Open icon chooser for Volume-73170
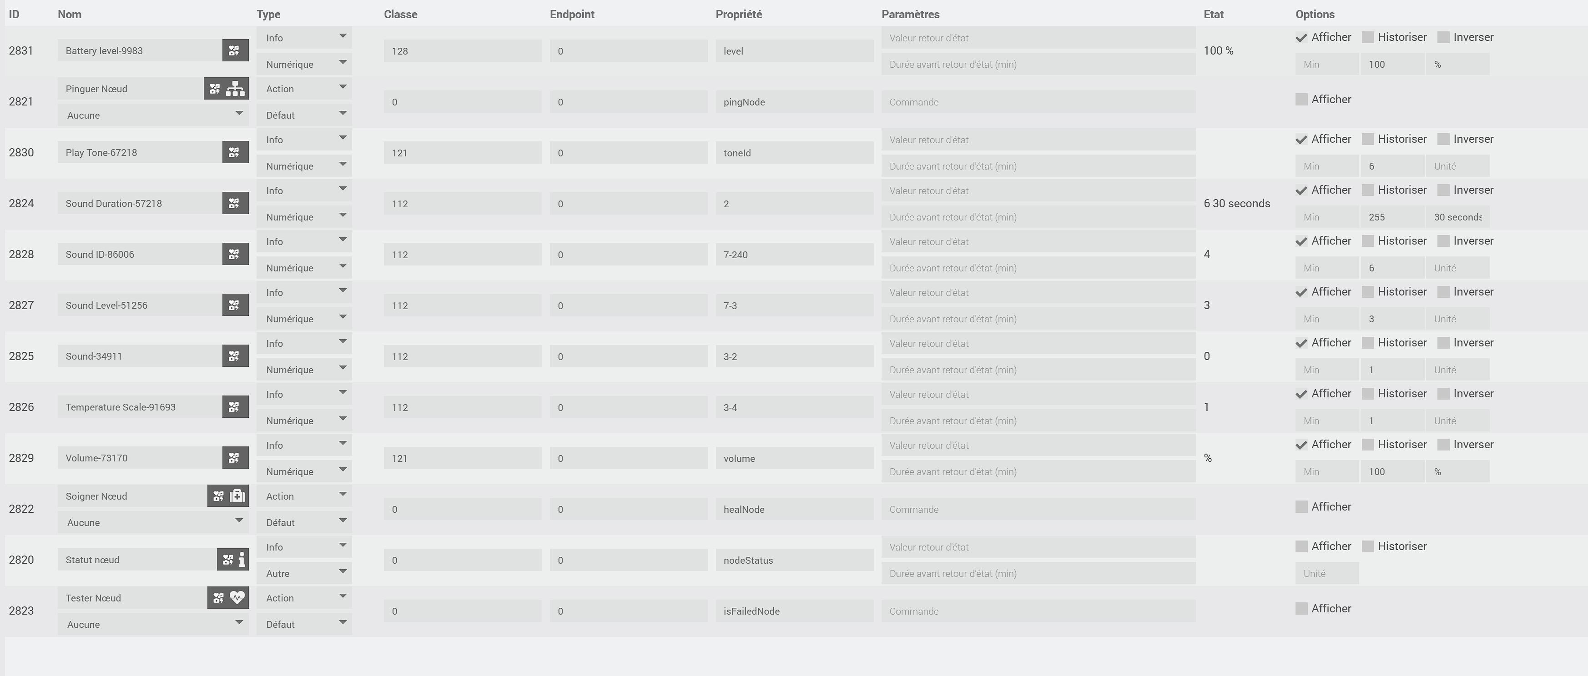The width and height of the screenshot is (1588, 676). pos(235,458)
